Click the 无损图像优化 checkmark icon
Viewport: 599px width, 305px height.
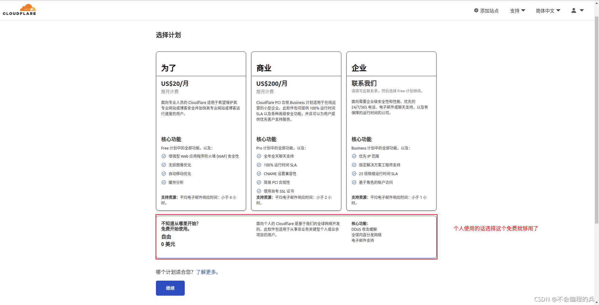pos(164,165)
